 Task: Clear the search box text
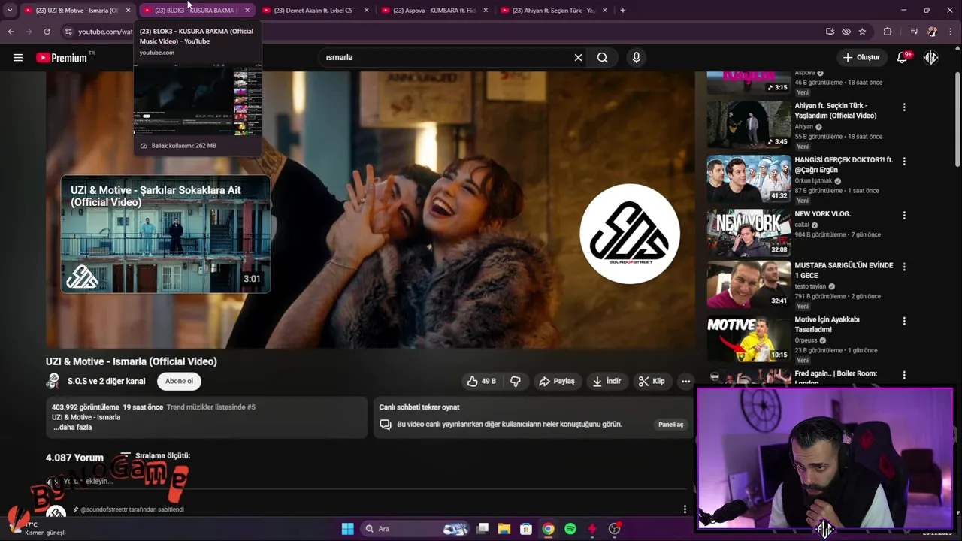tap(578, 57)
